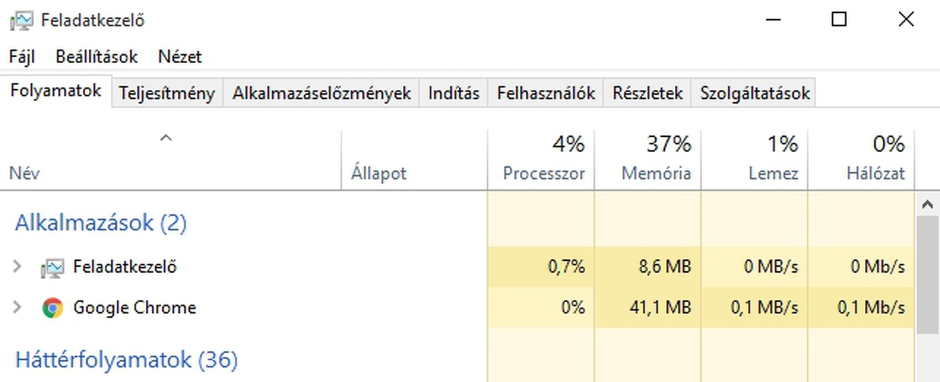Screen dimensions: 940x382
Task: Go to the Részletek tab
Action: pos(648,93)
